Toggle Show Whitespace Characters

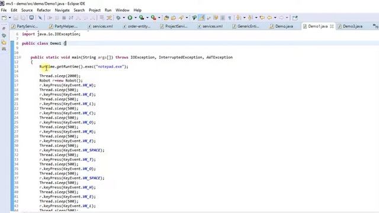(230, 18)
